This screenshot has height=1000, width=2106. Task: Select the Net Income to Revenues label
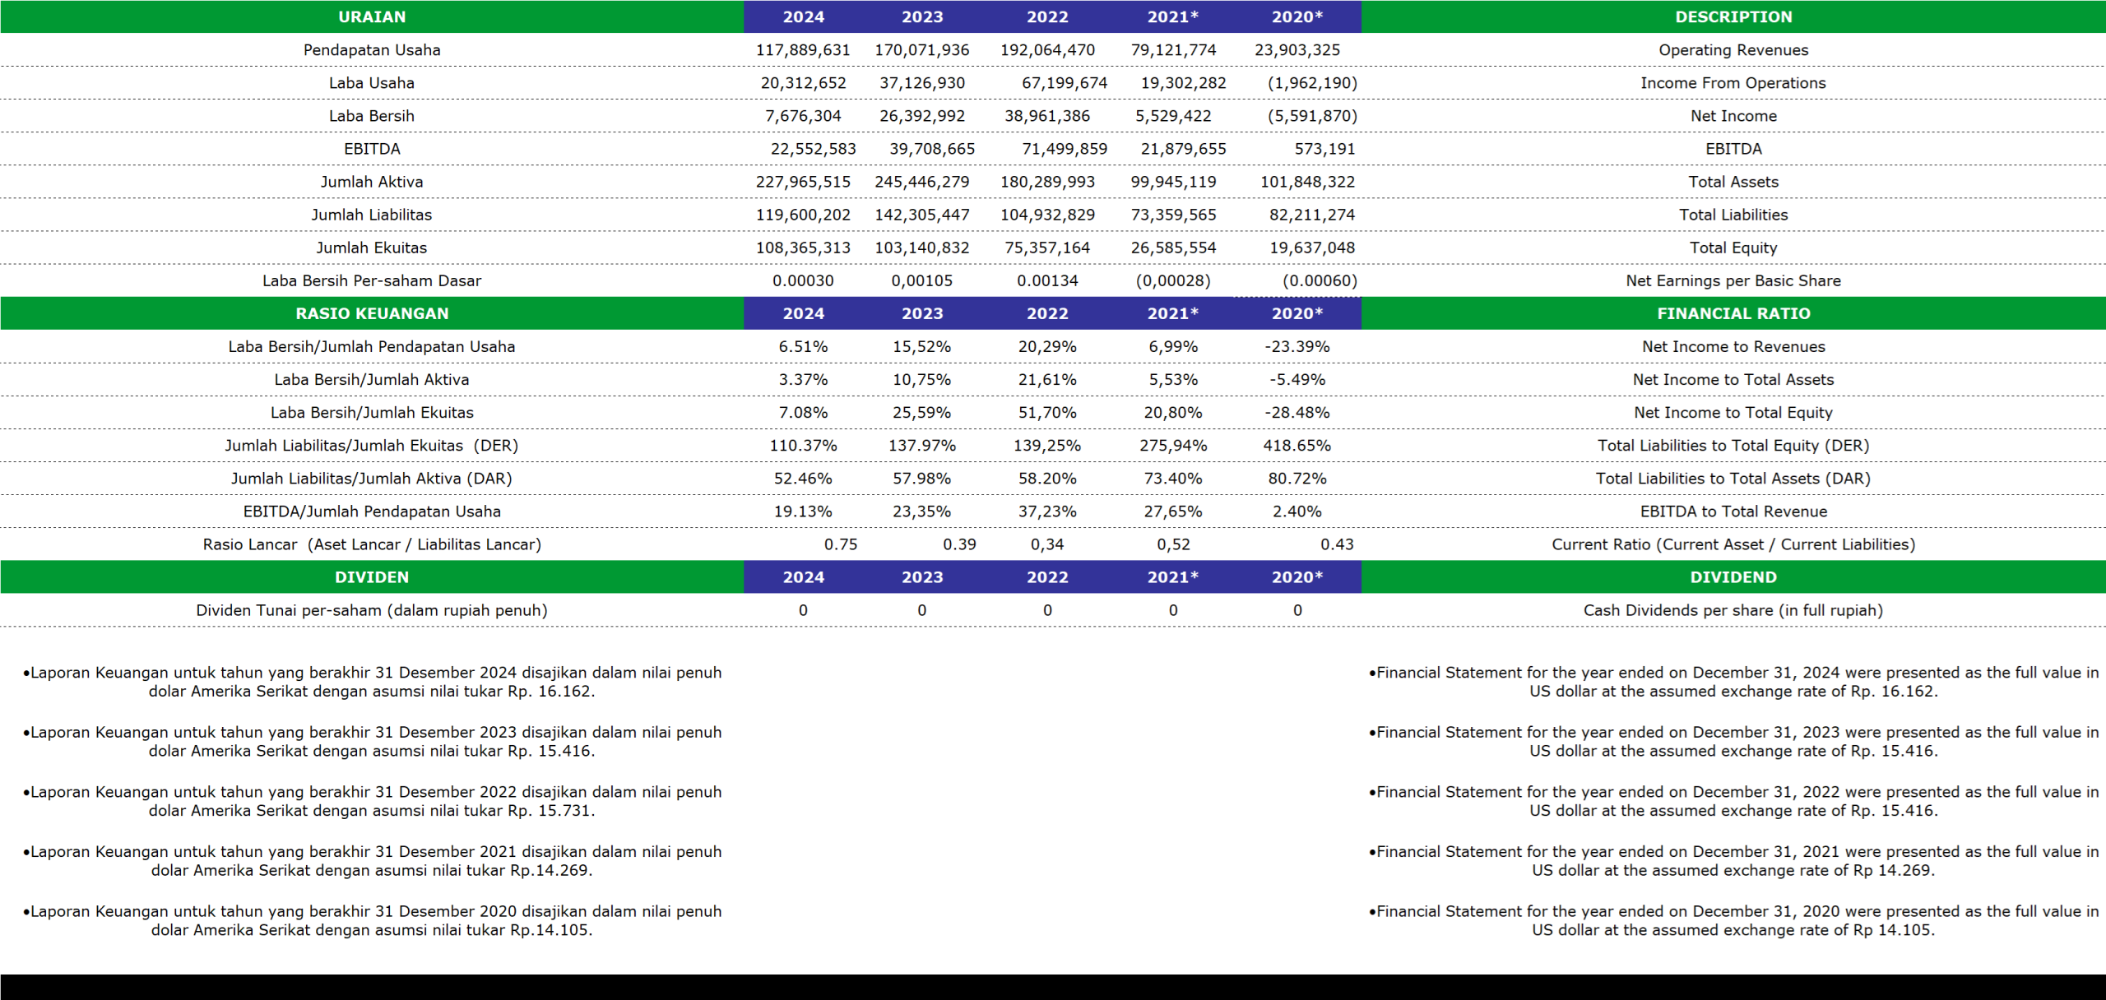[x=1733, y=347]
